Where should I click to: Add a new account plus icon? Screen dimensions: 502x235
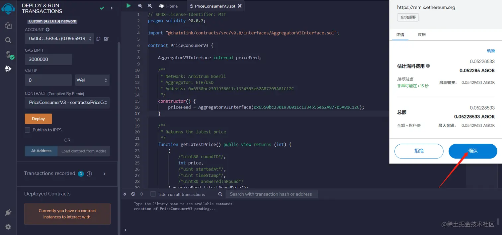47,29
